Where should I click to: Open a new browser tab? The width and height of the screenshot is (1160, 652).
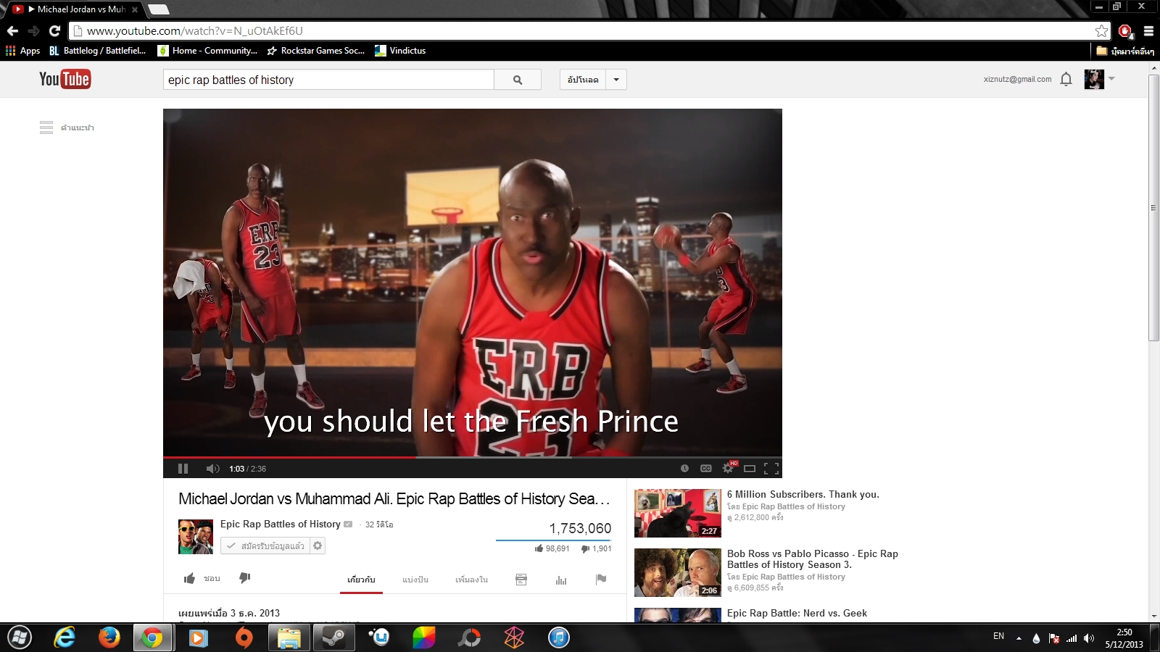158,9
